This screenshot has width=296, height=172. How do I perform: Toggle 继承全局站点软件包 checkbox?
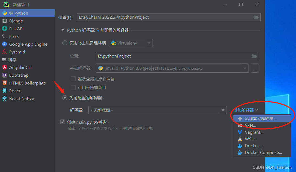tap(73, 79)
